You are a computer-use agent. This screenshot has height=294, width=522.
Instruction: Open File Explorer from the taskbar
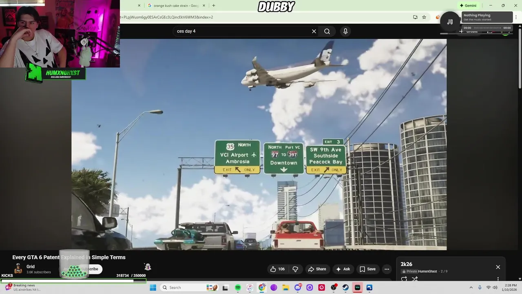point(285,287)
